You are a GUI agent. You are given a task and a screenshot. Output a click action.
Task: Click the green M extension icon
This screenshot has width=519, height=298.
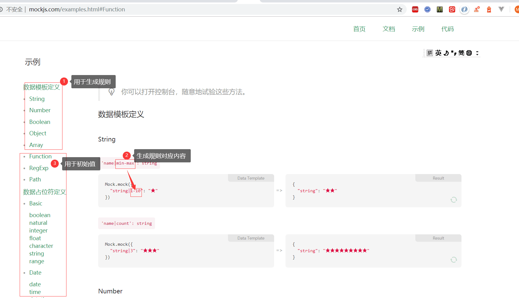(440, 10)
